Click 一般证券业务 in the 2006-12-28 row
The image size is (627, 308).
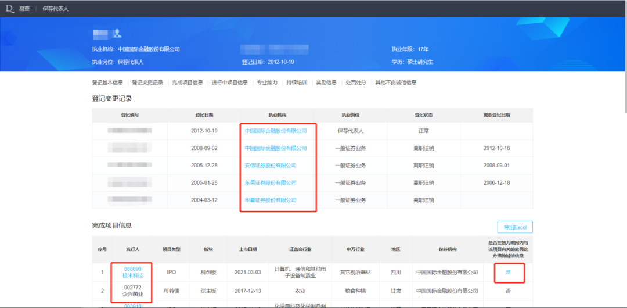coord(351,166)
